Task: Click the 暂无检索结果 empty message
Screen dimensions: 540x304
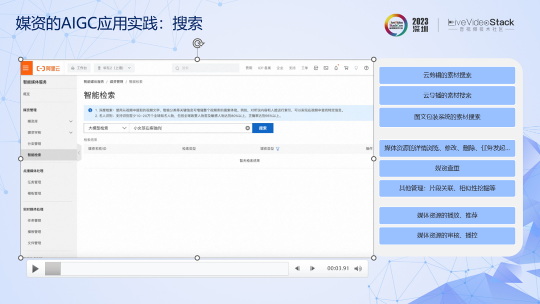Action: point(249,161)
